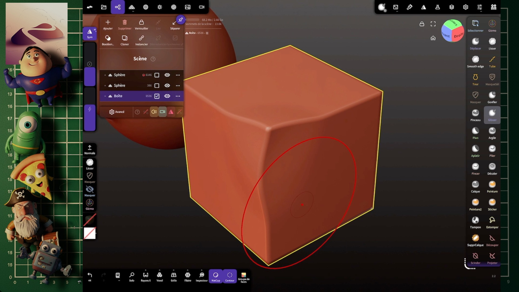Image resolution: width=519 pixels, height=292 pixels.
Task: Expand the Avancé settings section
Action: pyautogui.click(x=117, y=112)
